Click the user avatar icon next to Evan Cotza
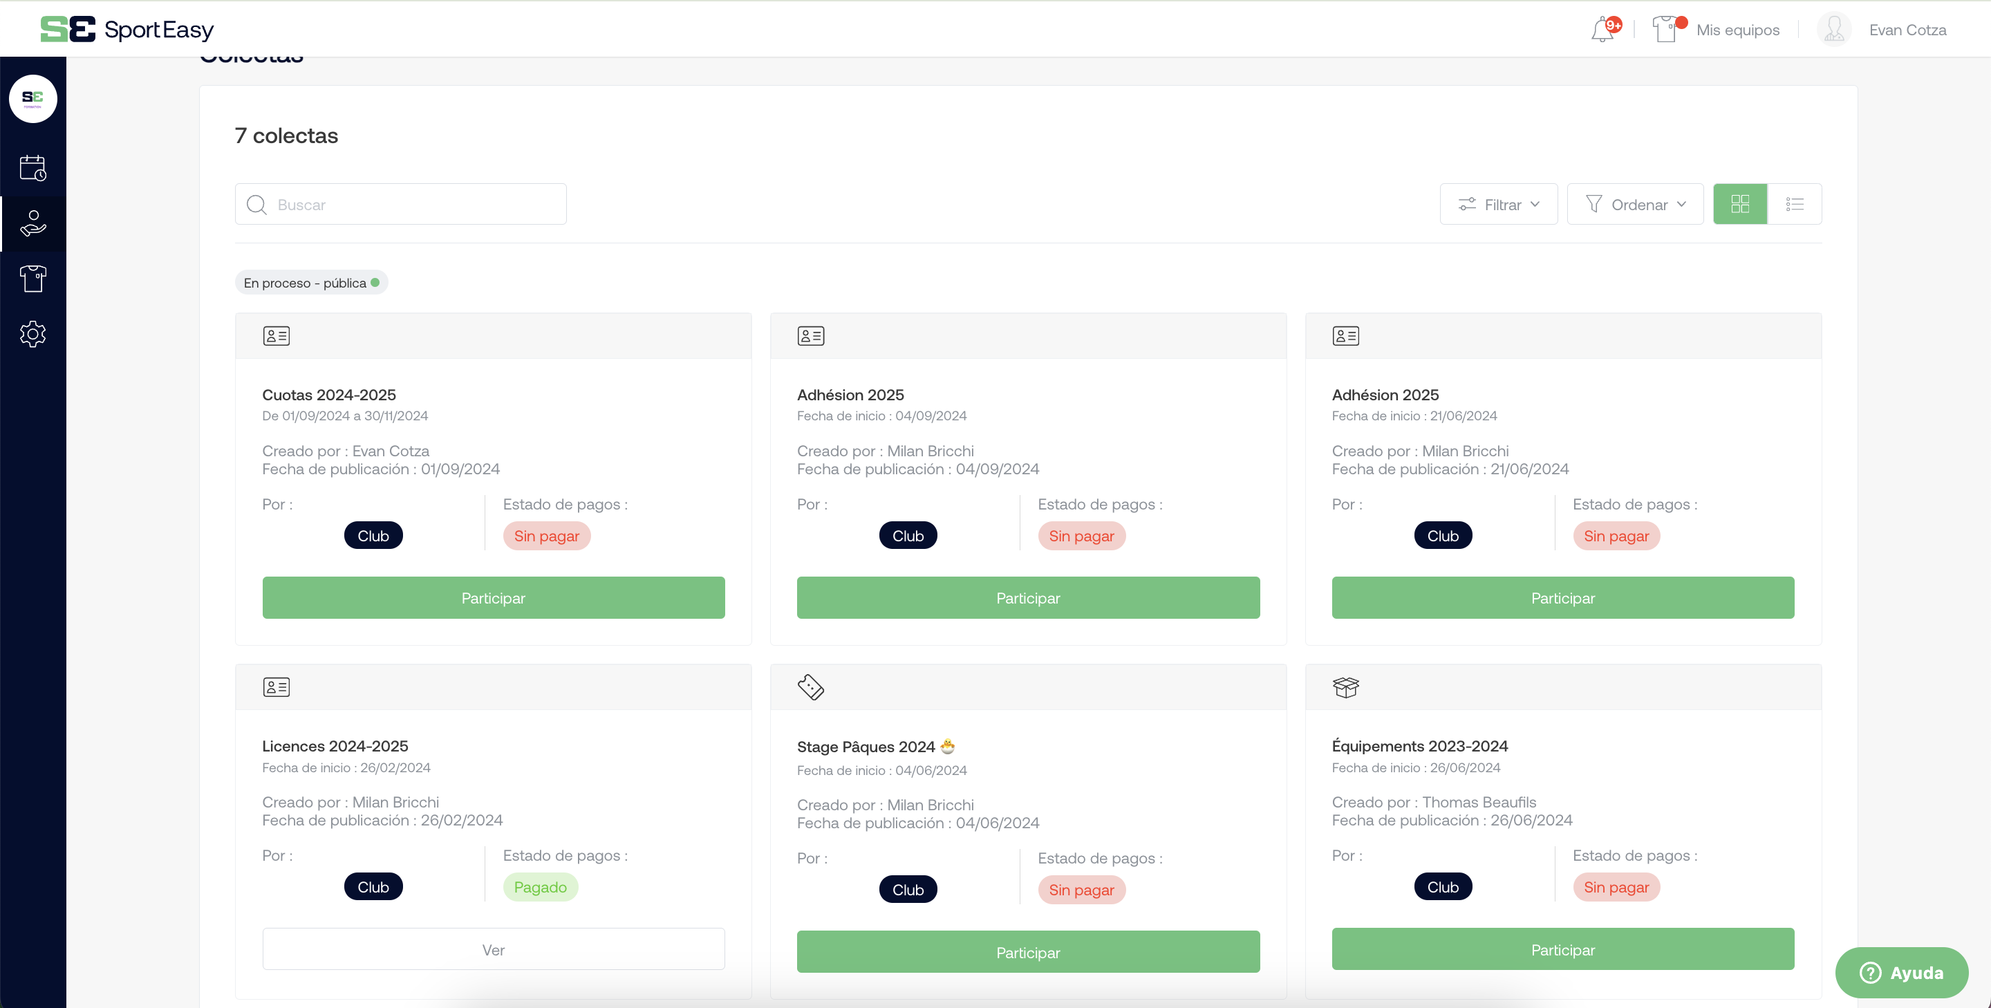 point(1833,29)
